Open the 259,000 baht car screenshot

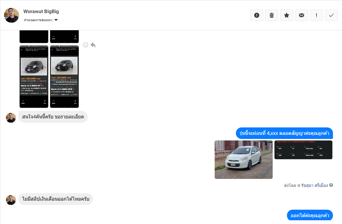click(x=34, y=77)
